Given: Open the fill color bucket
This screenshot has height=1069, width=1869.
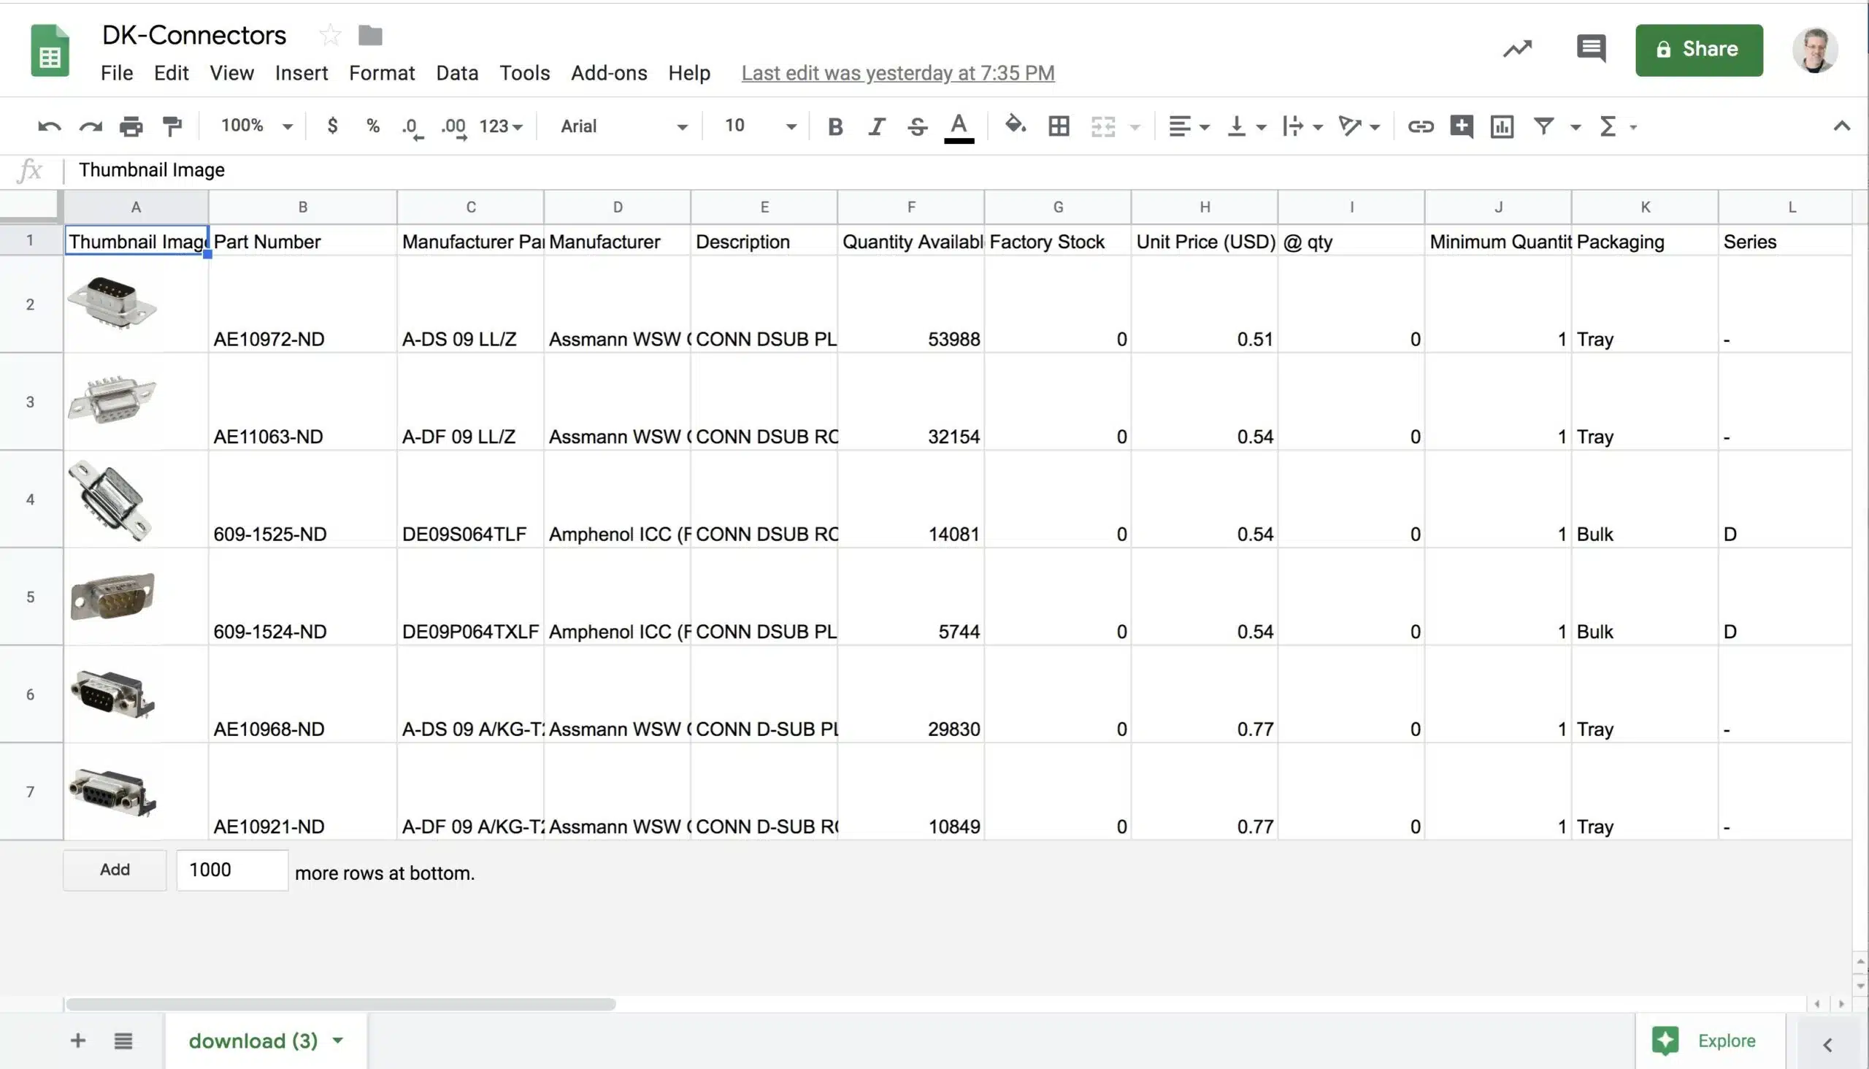Looking at the screenshot, I should click(x=1016, y=125).
